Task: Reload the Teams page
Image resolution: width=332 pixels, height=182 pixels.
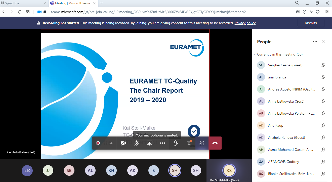Action: 20,12
